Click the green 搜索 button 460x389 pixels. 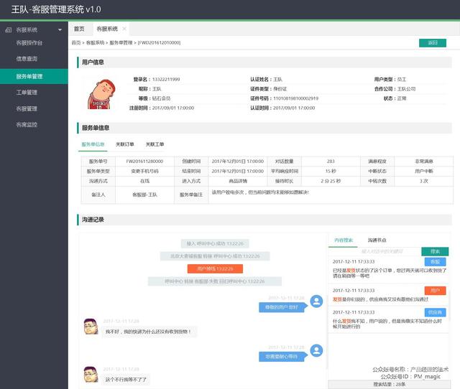point(435,251)
